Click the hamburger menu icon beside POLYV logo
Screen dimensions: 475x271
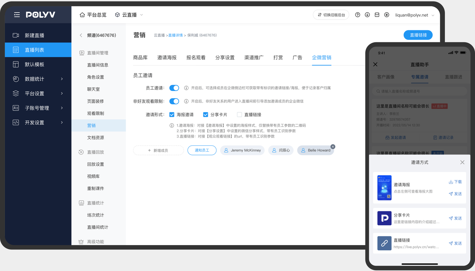tap(17, 15)
